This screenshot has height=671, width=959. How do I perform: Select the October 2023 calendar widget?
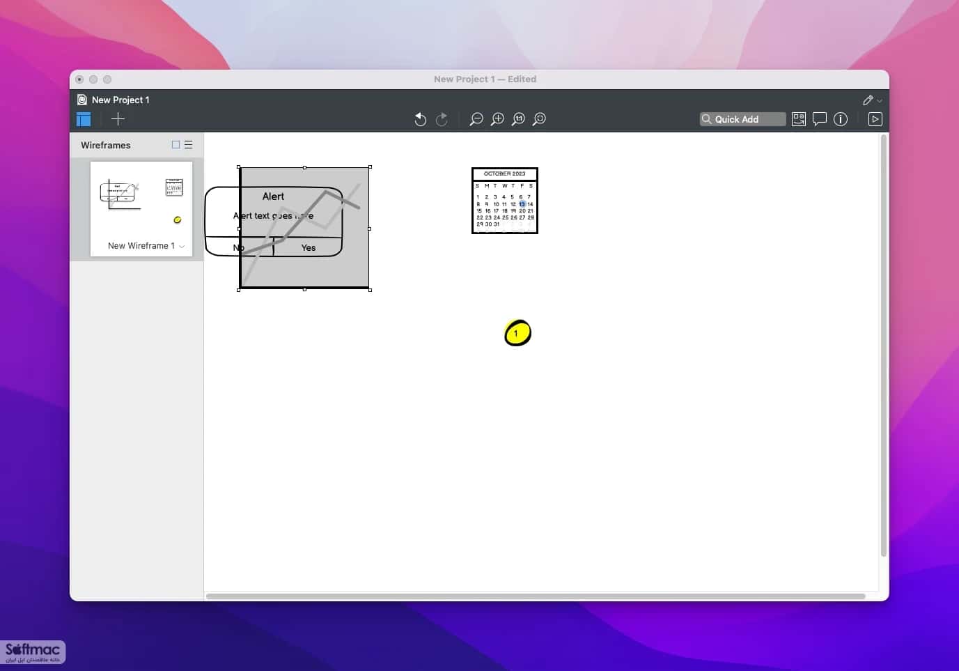[x=505, y=201]
